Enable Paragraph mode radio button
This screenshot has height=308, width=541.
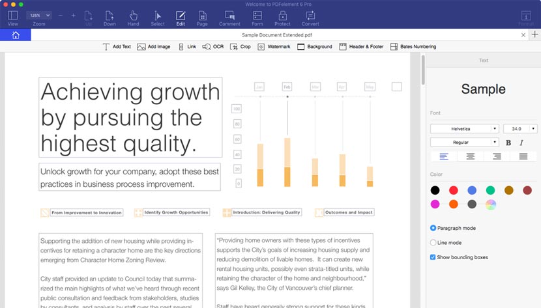(433, 228)
